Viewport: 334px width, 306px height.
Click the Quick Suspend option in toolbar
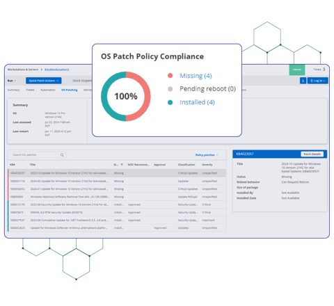82,81
